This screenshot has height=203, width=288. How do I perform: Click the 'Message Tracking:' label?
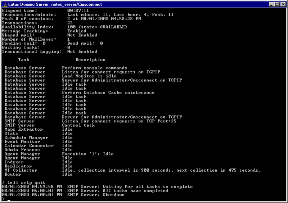[25, 31]
